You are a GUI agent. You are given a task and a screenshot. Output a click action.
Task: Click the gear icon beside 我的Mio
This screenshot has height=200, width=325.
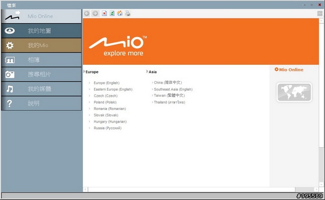[x=10, y=45]
